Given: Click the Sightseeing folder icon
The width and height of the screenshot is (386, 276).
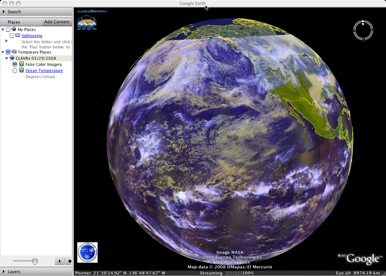Looking at the screenshot, I should tap(18, 36).
